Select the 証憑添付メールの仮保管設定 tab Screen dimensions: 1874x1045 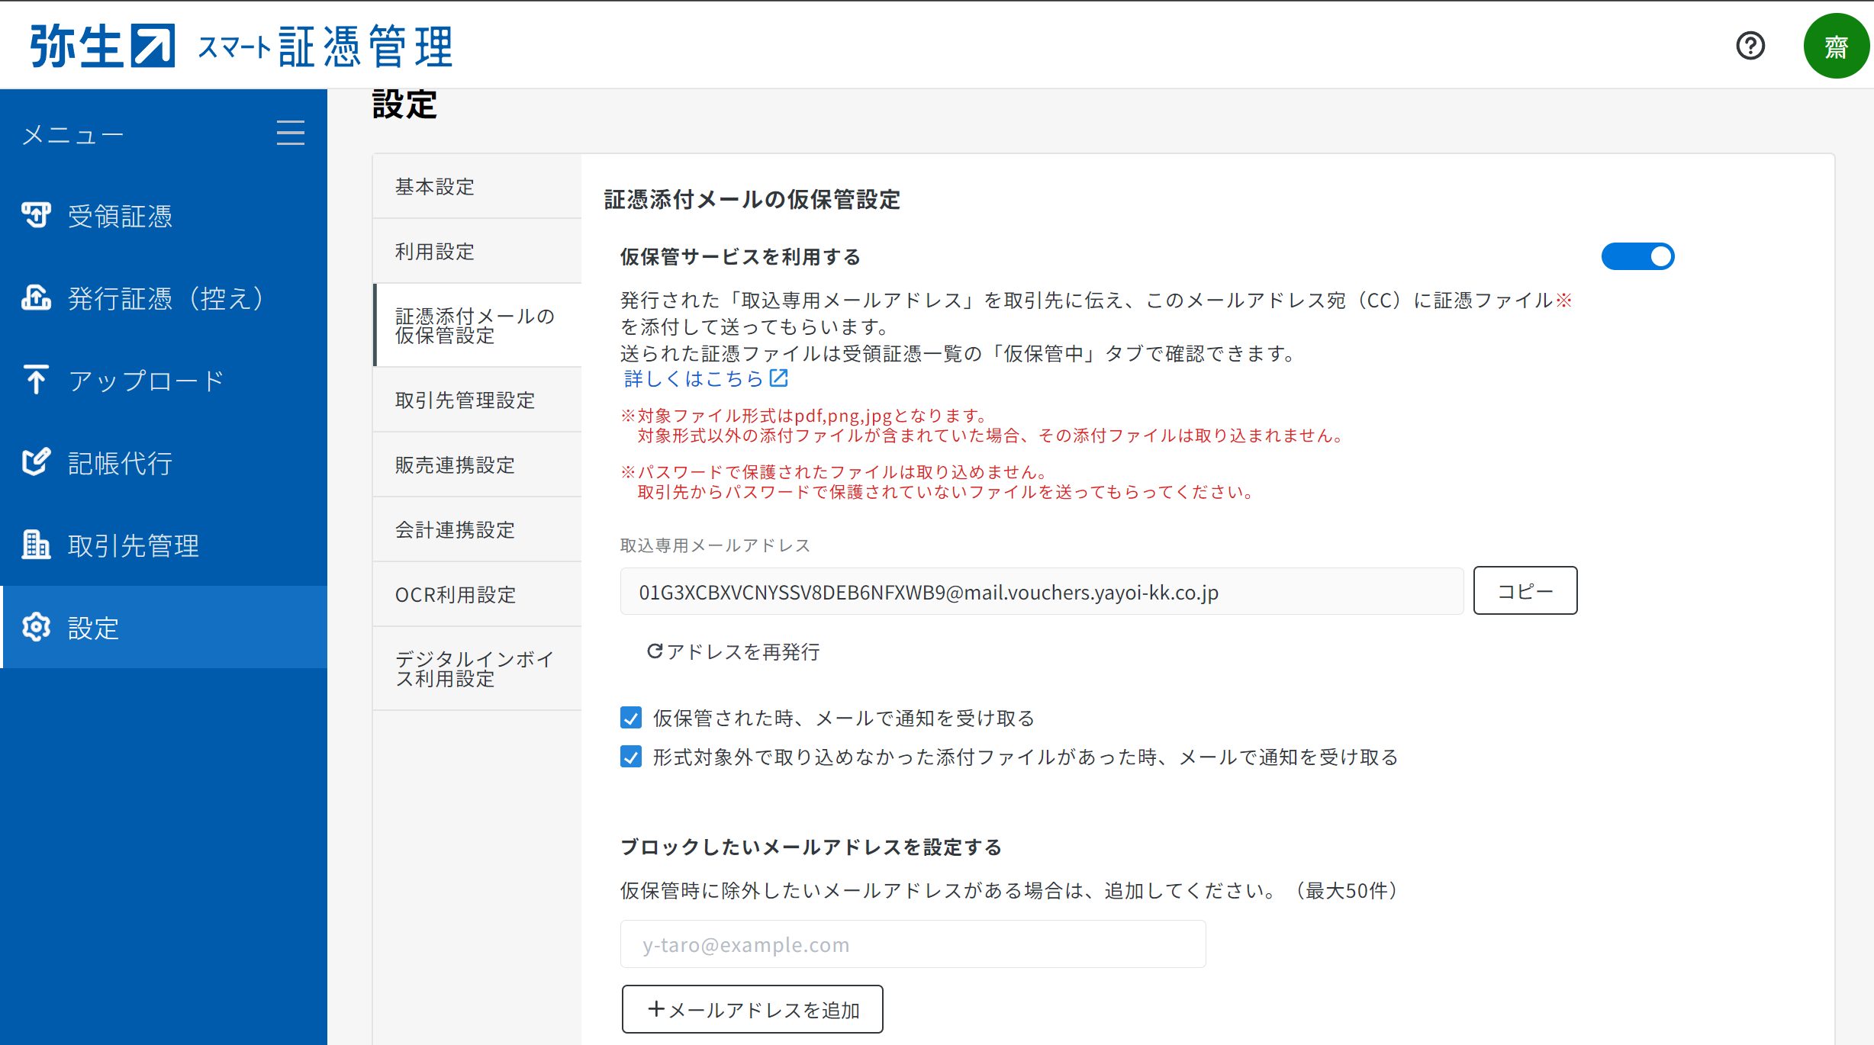tap(477, 326)
